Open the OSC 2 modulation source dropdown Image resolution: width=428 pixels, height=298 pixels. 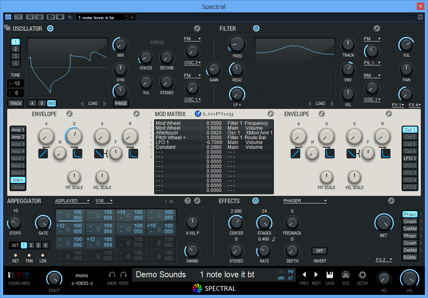192,63
